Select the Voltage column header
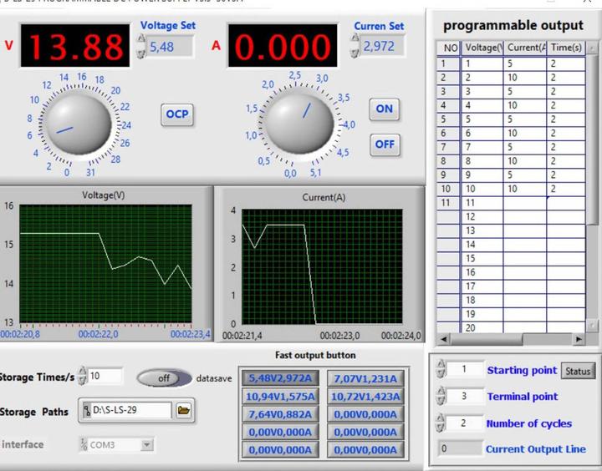 pos(482,48)
